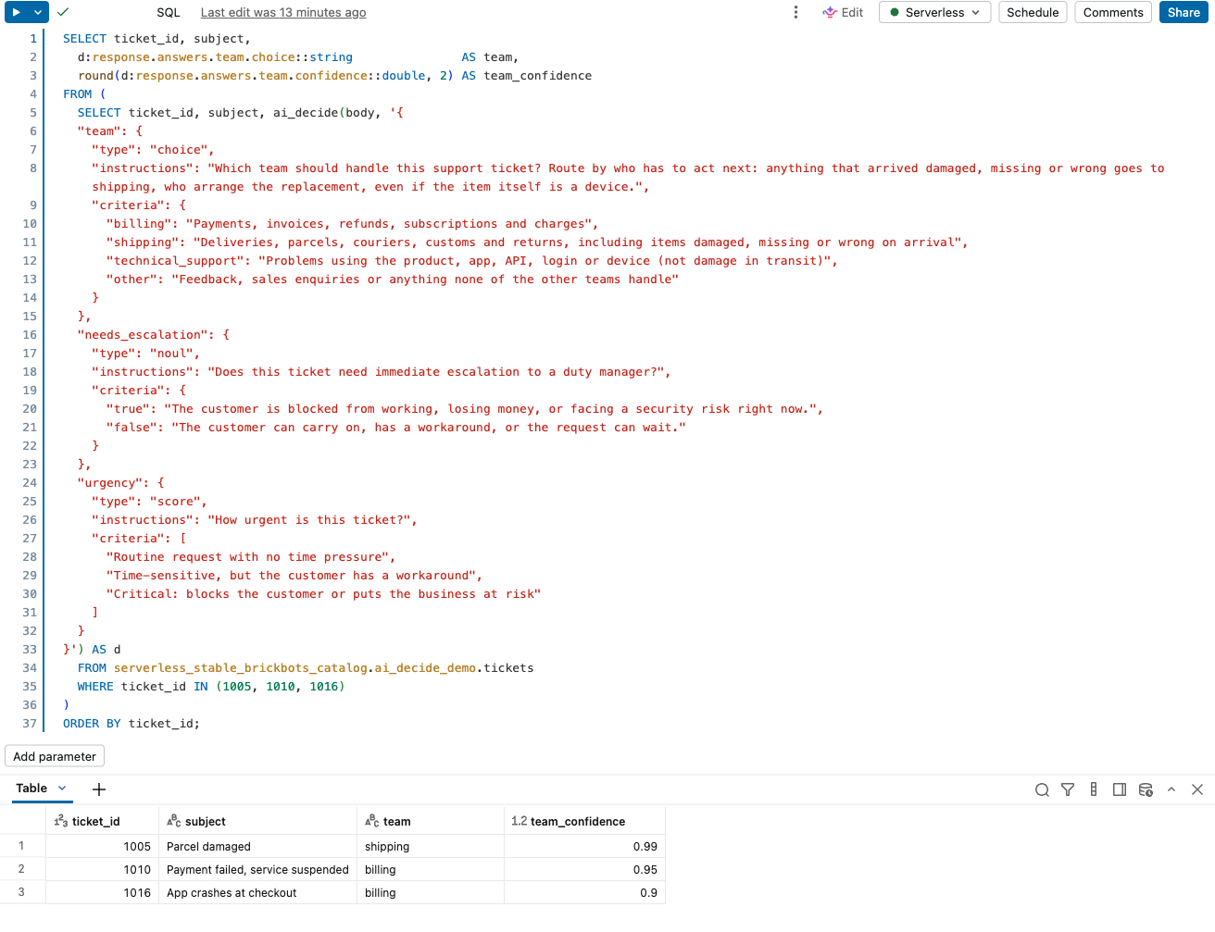Open the Comments panel

pos(1113,12)
